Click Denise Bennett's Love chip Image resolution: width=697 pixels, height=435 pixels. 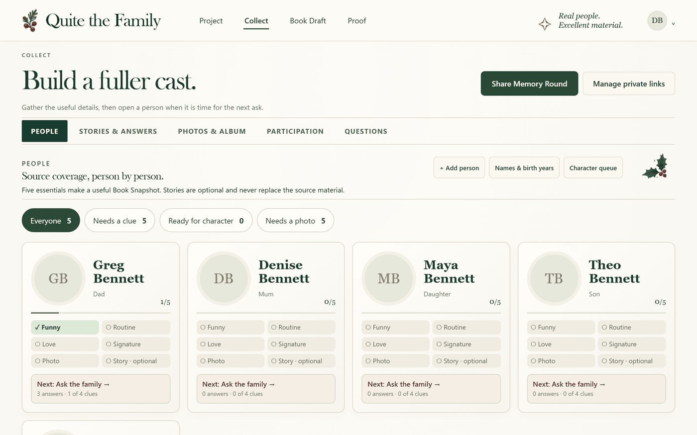tap(231, 344)
